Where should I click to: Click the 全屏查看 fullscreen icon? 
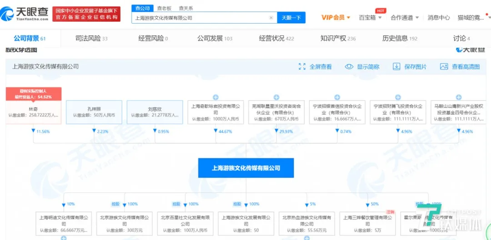pos(302,67)
